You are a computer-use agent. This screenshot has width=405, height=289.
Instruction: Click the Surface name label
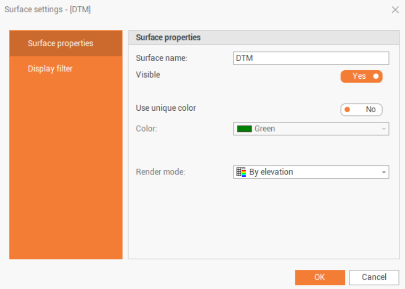161,58
